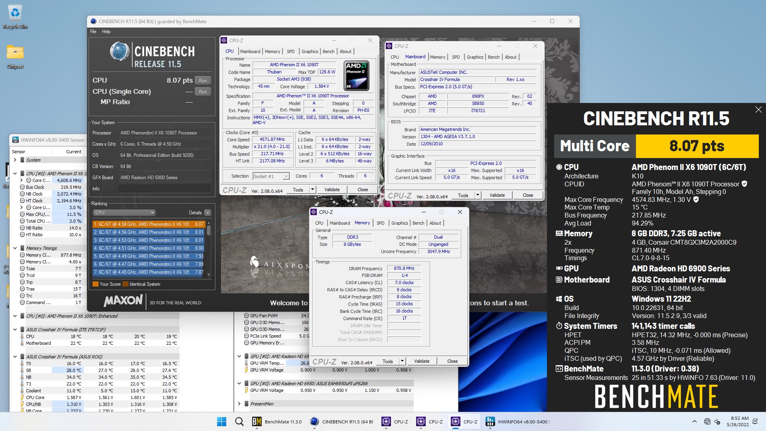Click the Your Score orange swatch
Image resolution: width=766 pixels, height=431 pixels.
[95, 284]
